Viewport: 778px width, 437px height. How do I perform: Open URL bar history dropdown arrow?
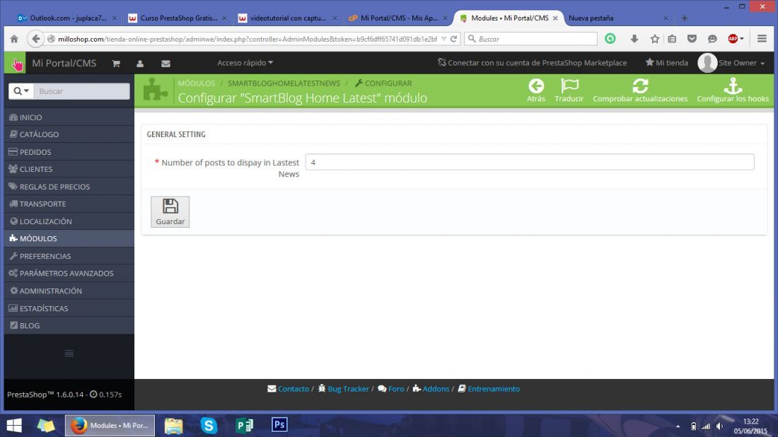coord(443,39)
